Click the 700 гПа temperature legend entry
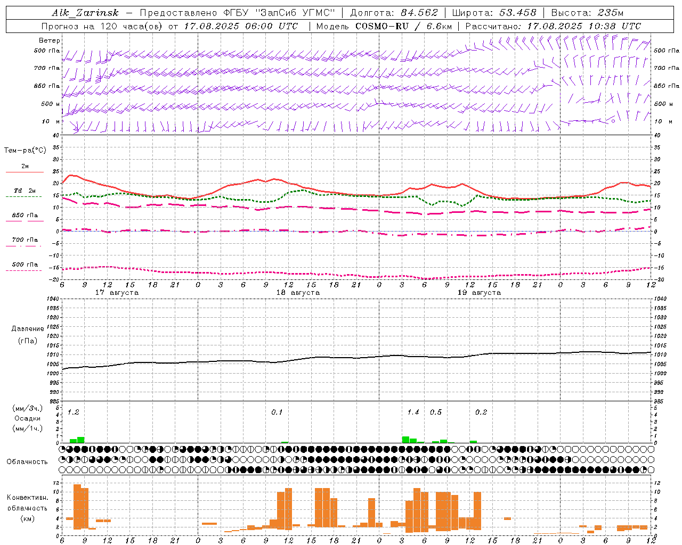 point(25,240)
